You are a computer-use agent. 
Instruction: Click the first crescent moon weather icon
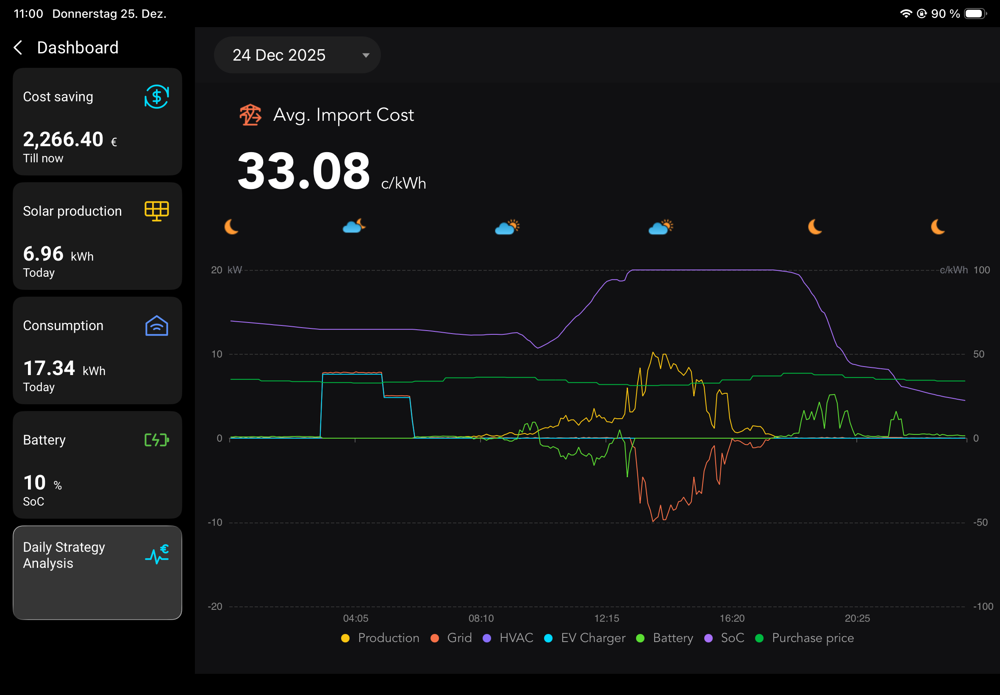[x=231, y=227]
